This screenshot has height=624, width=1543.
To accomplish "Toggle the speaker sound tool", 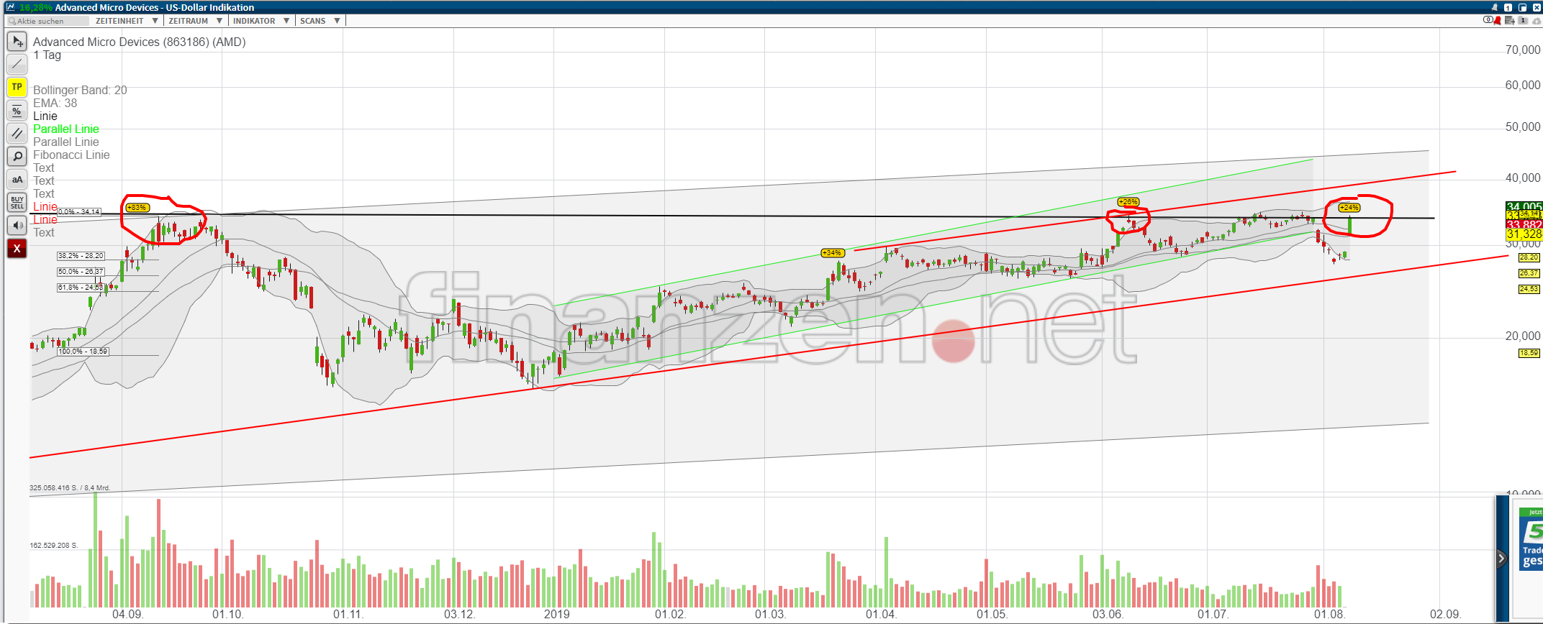I will pyautogui.click(x=17, y=225).
